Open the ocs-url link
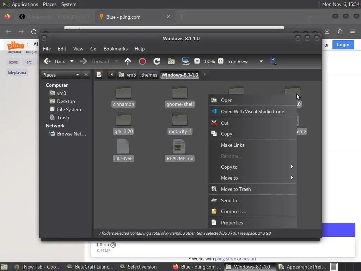The width and height of the screenshot is (361, 271). pyautogui.click(x=249, y=259)
